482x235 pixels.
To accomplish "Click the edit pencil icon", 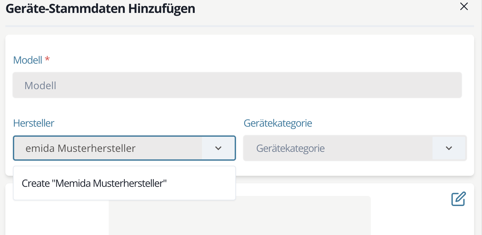I will pyautogui.click(x=458, y=199).
